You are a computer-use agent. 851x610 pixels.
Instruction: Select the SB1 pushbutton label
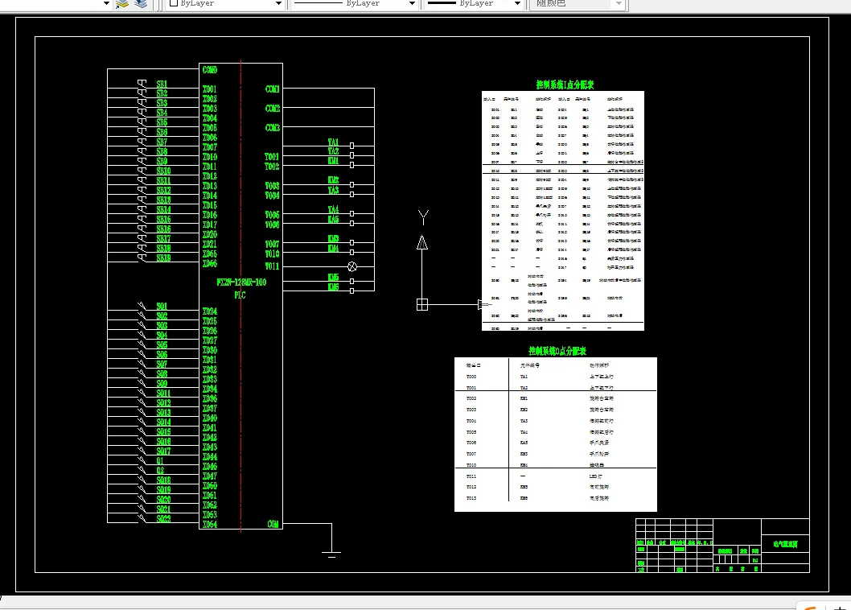162,84
